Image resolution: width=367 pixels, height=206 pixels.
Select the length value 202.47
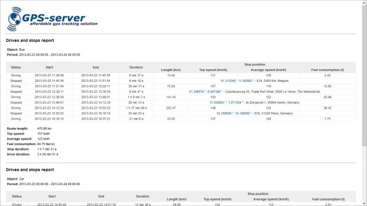[171, 108]
